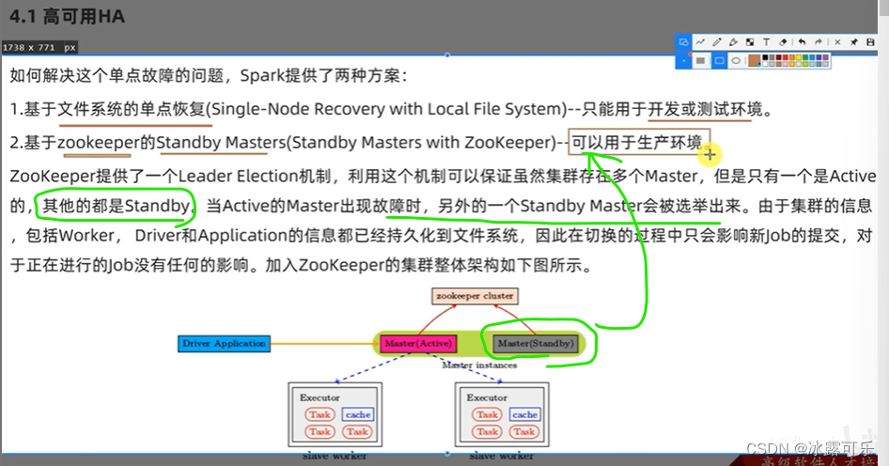Switch to the ellipse shape style

[x=736, y=61]
